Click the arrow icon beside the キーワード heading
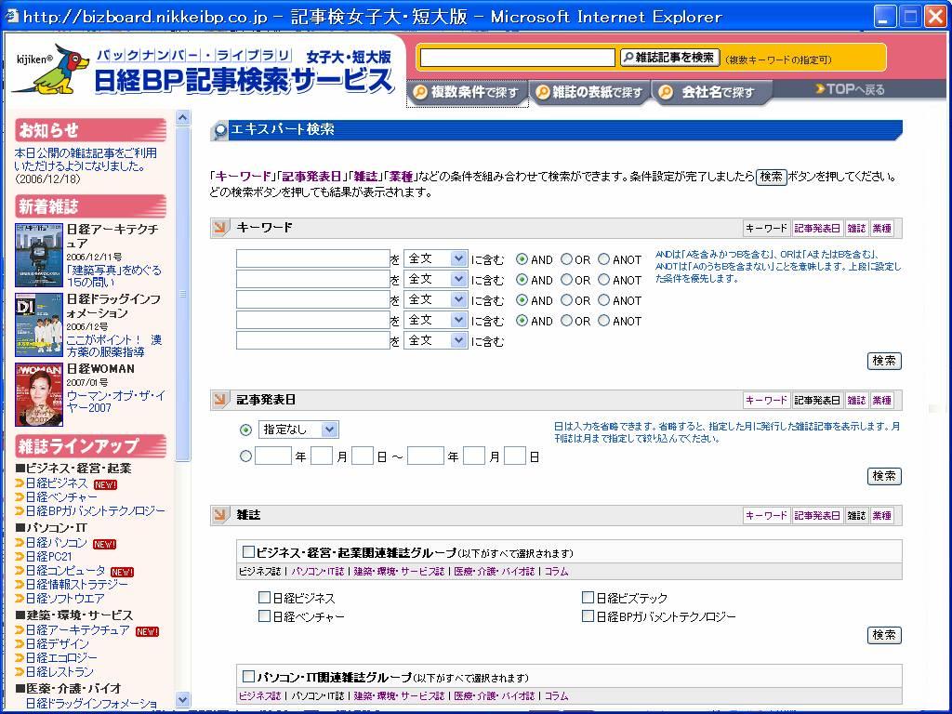This screenshot has height=714, width=952. 219,228
